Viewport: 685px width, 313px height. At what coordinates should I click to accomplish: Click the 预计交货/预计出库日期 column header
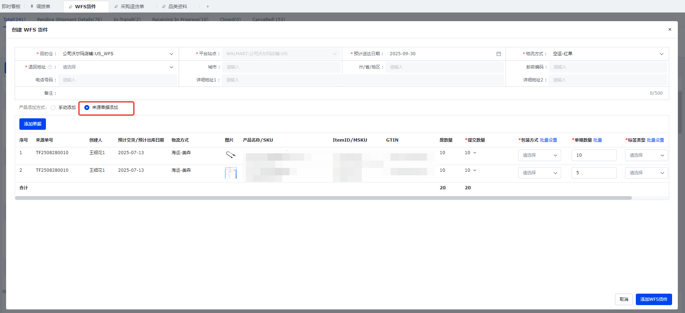click(141, 140)
